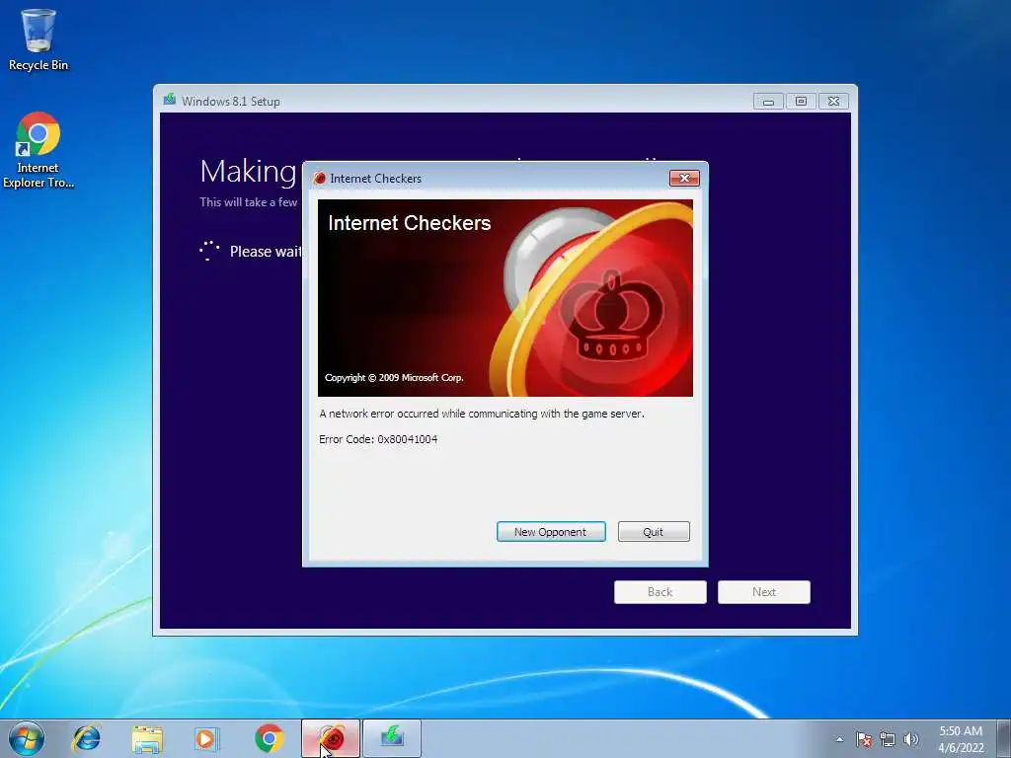This screenshot has width=1011, height=758.
Task: Click Next in Windows 8.1 Setup
Action: point(764,592)
